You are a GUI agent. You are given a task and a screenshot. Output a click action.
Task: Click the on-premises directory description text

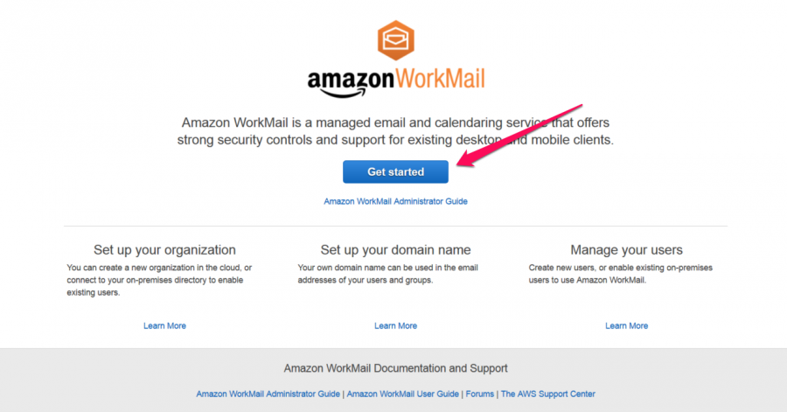point(160,280)
